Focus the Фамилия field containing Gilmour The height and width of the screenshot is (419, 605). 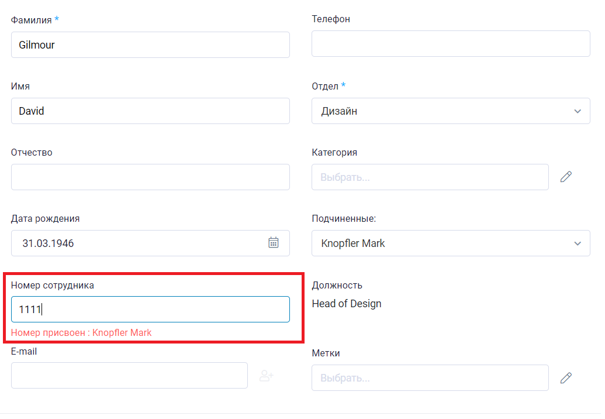[x=150, y=45]
